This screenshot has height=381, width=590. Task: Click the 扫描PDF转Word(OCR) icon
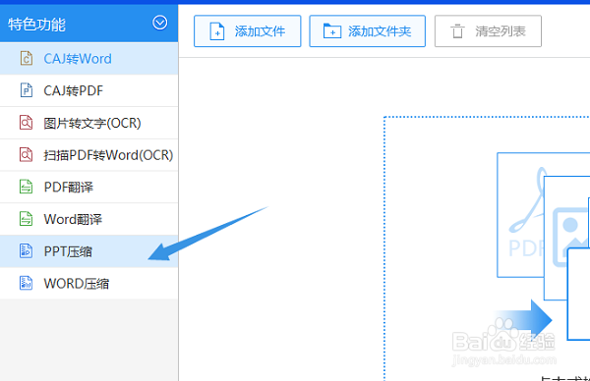(x=26, y=155)
